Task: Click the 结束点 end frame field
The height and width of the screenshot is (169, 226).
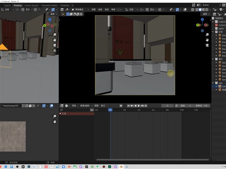Action: 201,106
